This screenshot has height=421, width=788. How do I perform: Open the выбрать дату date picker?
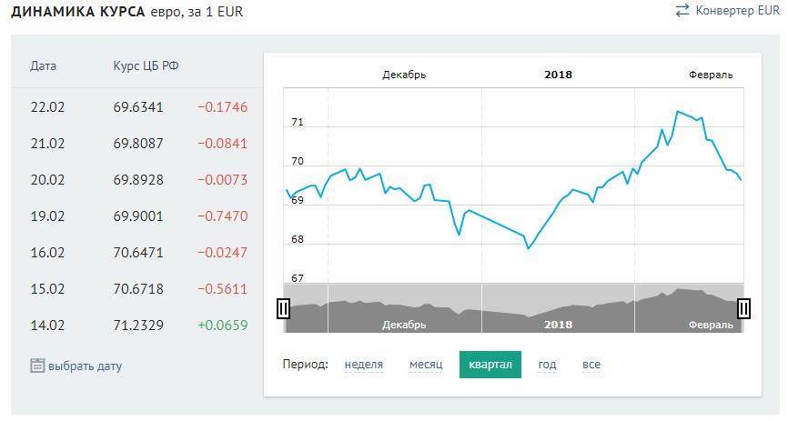tap(85, 366)
